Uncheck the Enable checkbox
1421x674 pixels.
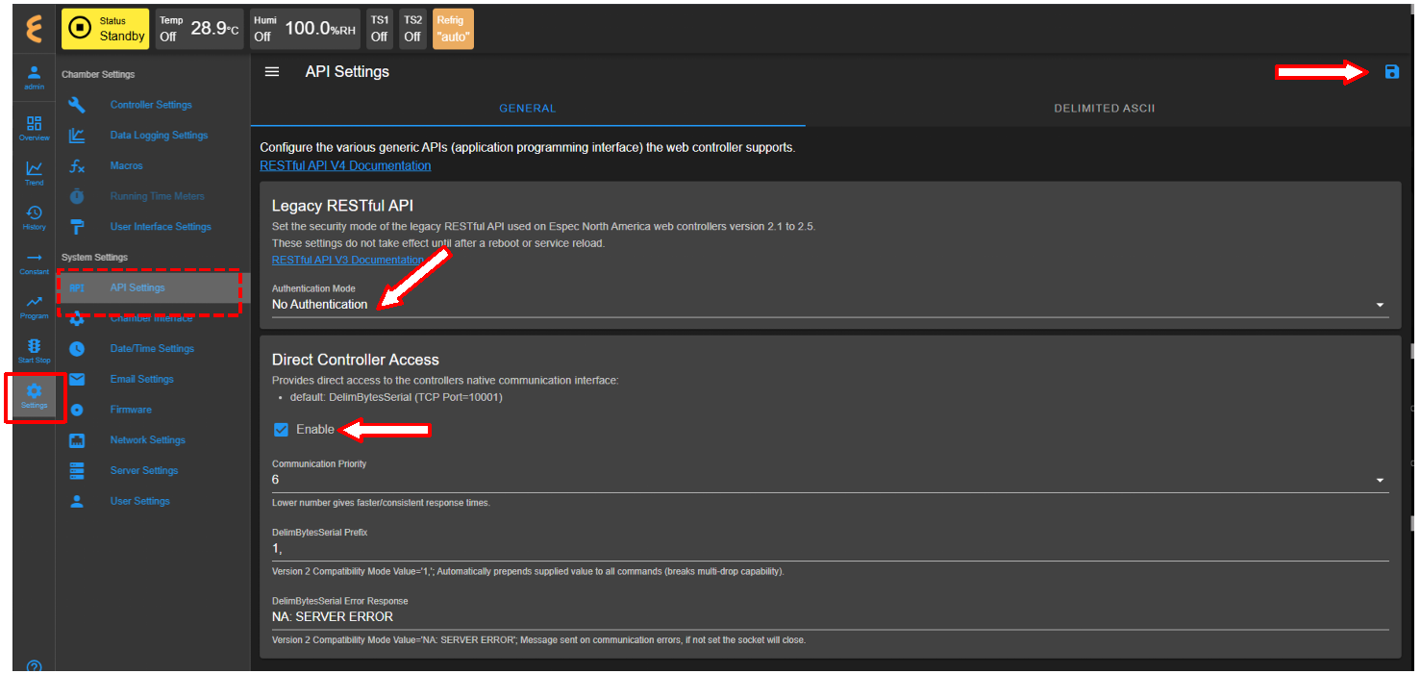click(x=282, y=430)
